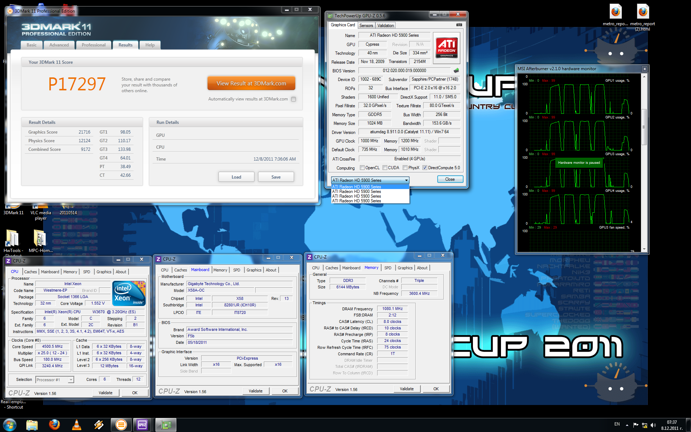The width and height of the screenshot is (691, 432).
Task: Open the Caches tab in the CPU-Z Mainboard window
Action: (x=180, y=270)
